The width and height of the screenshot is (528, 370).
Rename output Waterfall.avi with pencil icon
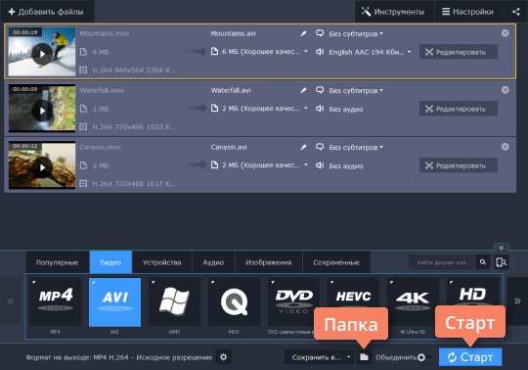[303, 90]
